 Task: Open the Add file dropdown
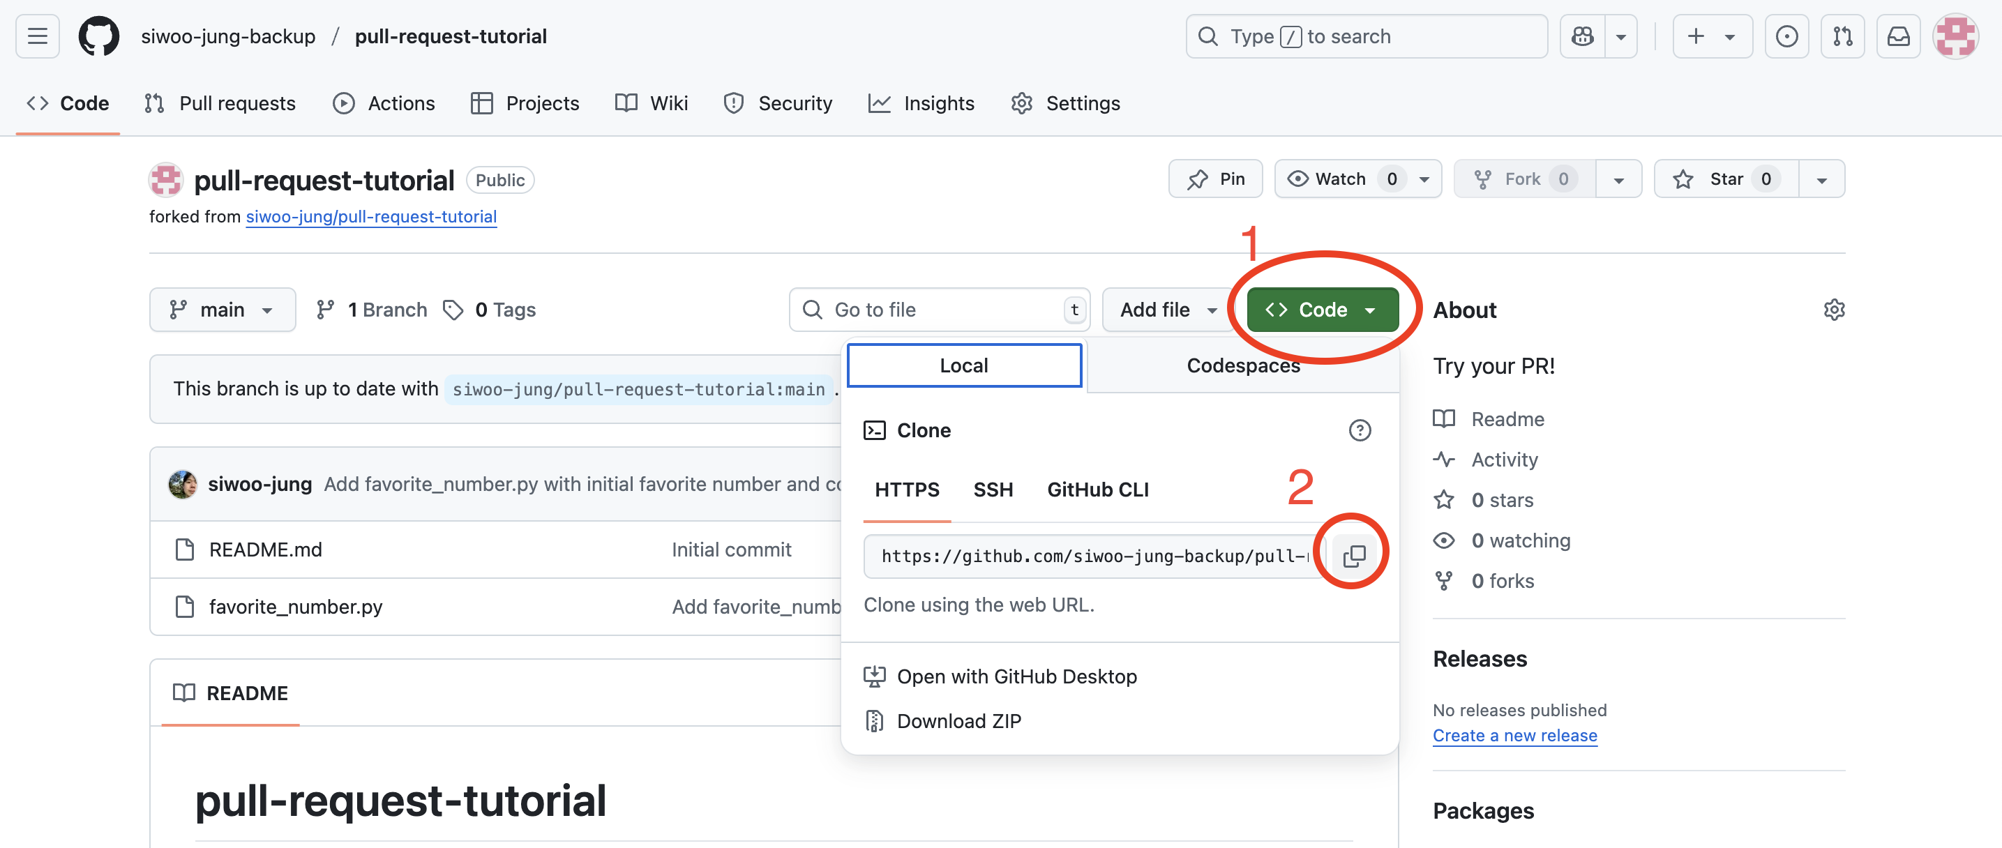1168,310
